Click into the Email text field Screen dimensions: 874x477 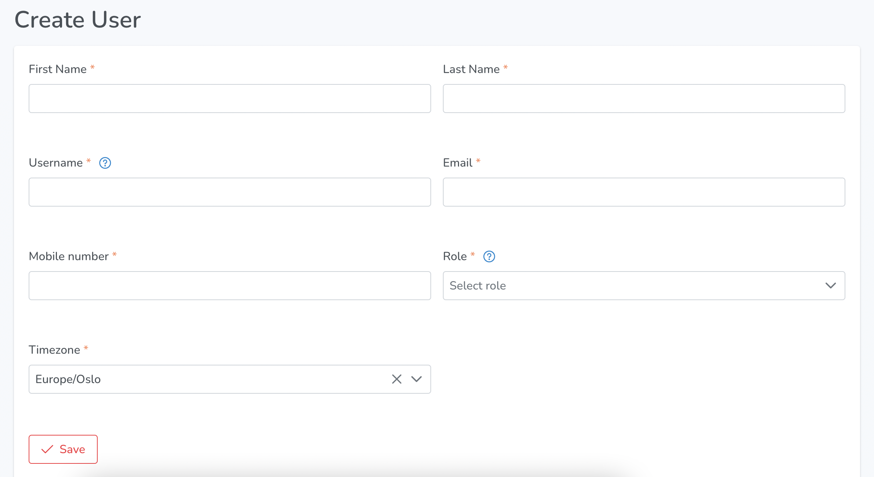tap(644, 192)
